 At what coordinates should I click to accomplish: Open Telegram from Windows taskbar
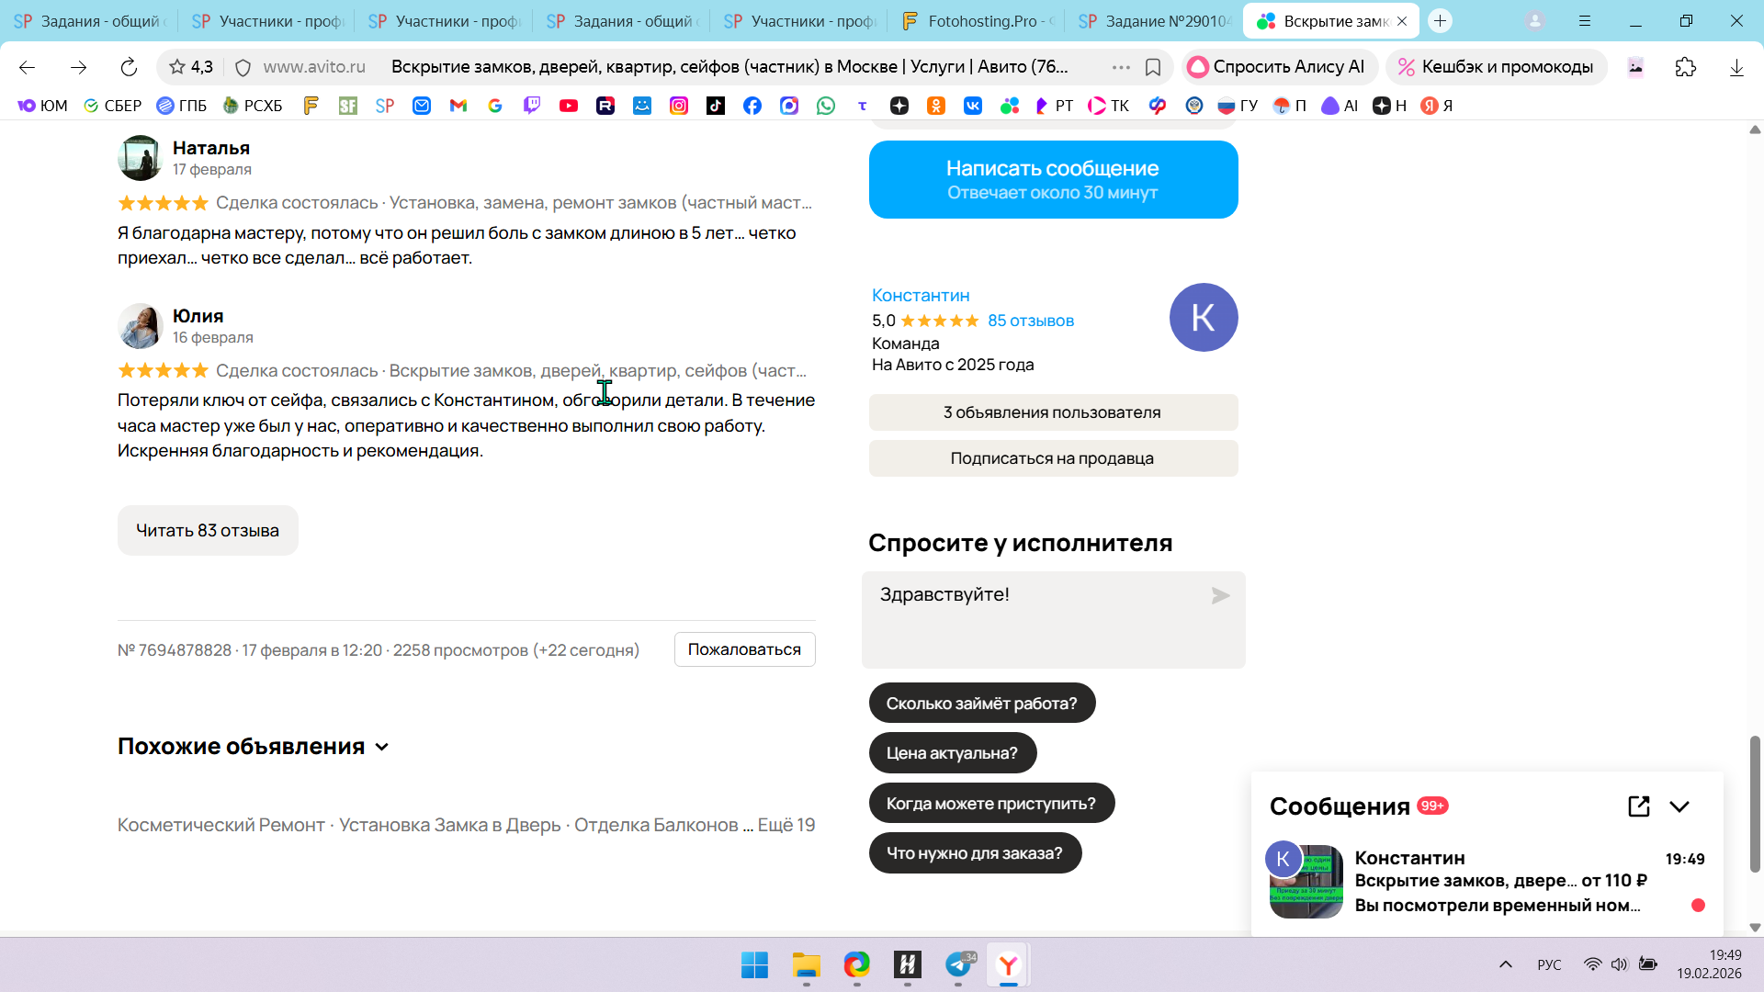click(958, 964)
